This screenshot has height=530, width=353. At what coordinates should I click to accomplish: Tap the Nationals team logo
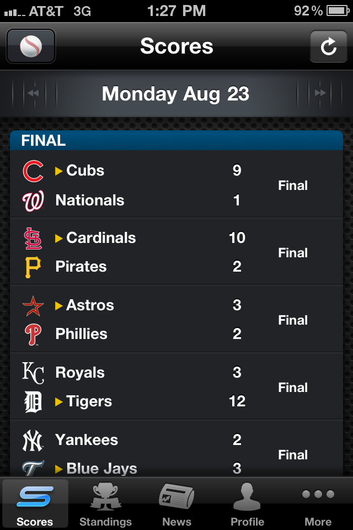click(x=33, y=201)
